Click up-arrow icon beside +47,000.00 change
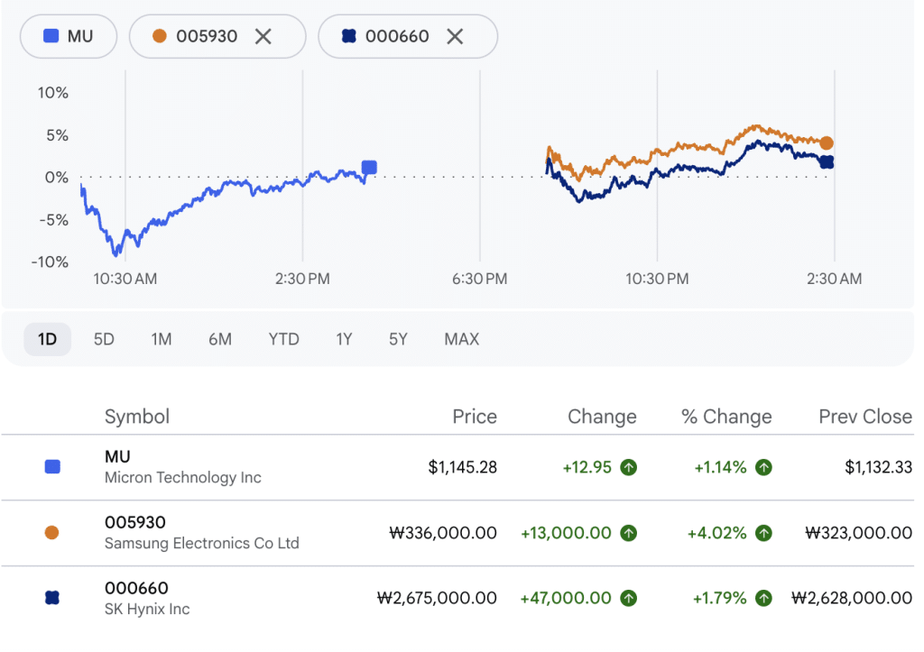This screenshot has height=652, width=924. coord(629,599)
